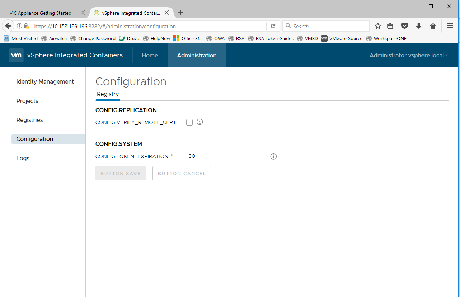Save the page to Pocket
460x297 pixels.
pyautogui.click(x=404, y=26)
